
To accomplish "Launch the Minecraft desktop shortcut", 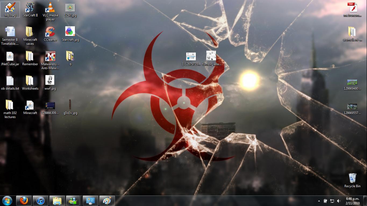I will (x=30, y=107).
